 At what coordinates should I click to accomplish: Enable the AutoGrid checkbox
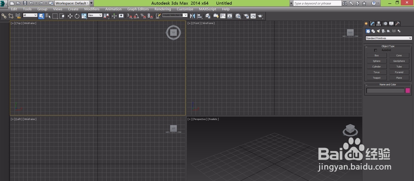point(376,50)
